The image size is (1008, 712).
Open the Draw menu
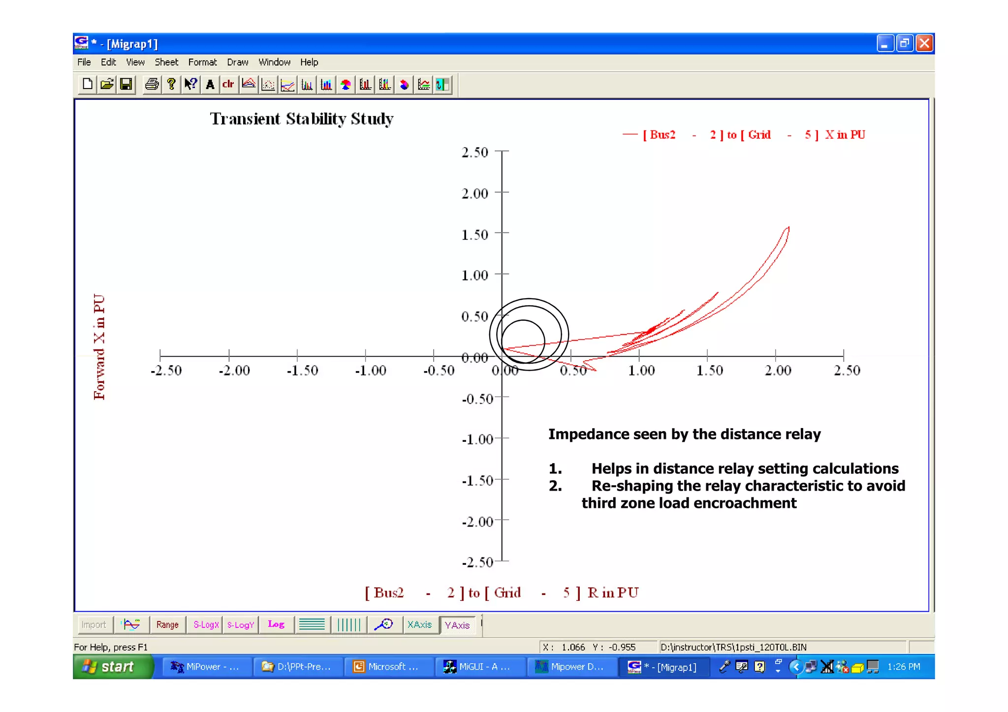click(x=237, y=62)
